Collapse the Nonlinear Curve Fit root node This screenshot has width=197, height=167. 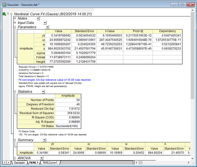[11, 14]
